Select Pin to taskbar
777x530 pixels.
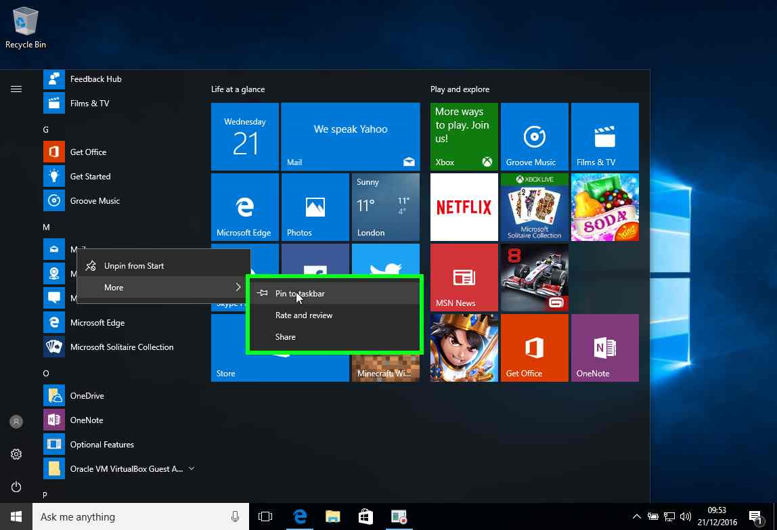point(334,294)
